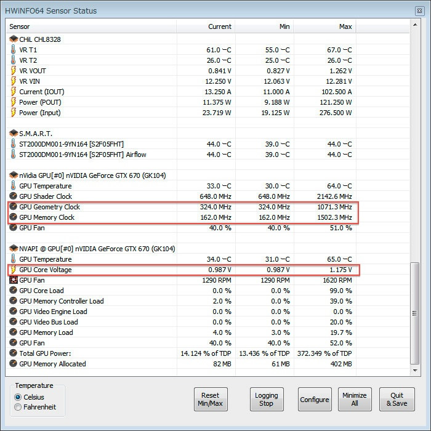Click scrollbar down arrow of sensor list
This screenshot has height=431, width=431.
pyautogui.click(x=415, y=371)
